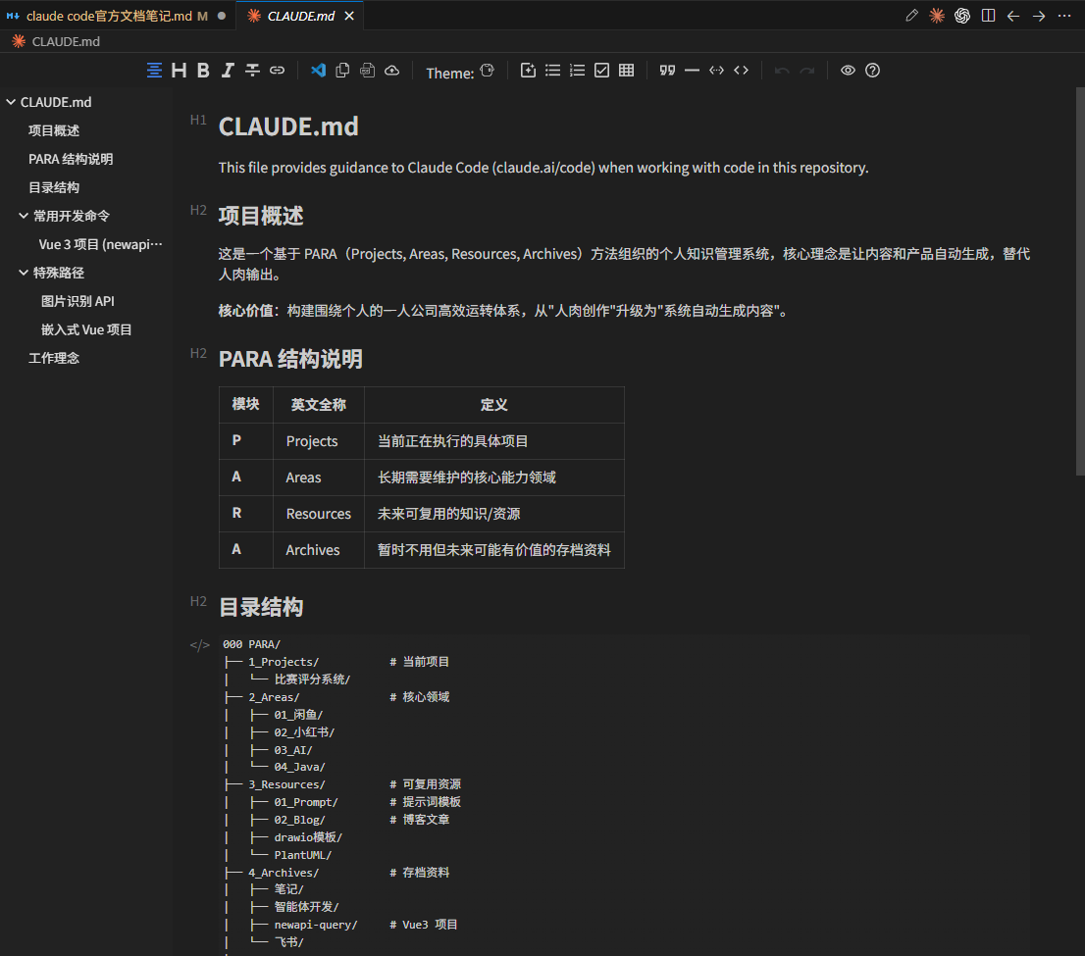The width and height of the screenshot is (1085, 956).
Task: Click the CLAUDE.md breadcrumb
Action: (x=66, y=41)
